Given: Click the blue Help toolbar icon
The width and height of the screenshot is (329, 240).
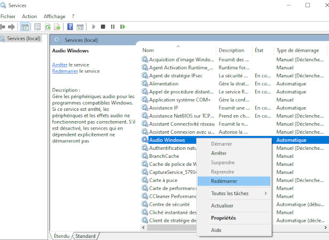Looking at the screenshot, I should (x=70, y=27).
